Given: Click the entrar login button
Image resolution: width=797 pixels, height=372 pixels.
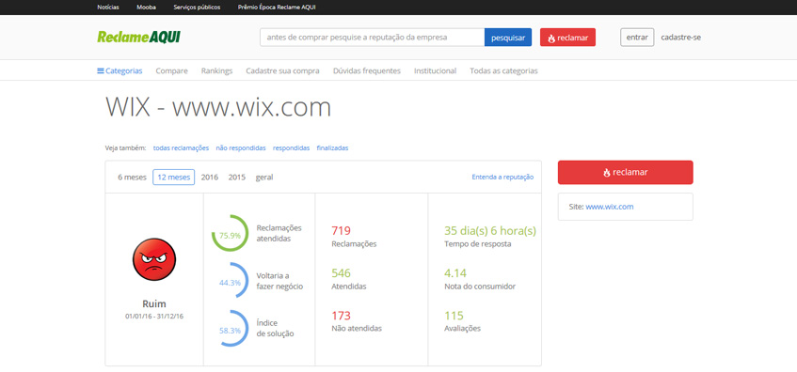Looking at the screenshot, I should point(637,38).
